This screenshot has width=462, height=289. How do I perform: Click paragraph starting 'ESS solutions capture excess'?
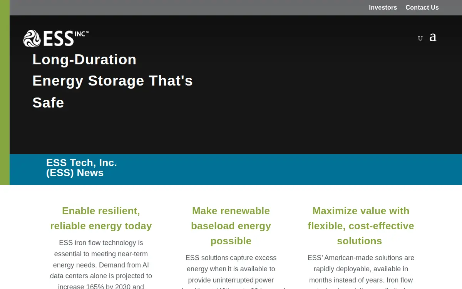tap(231, 271)
